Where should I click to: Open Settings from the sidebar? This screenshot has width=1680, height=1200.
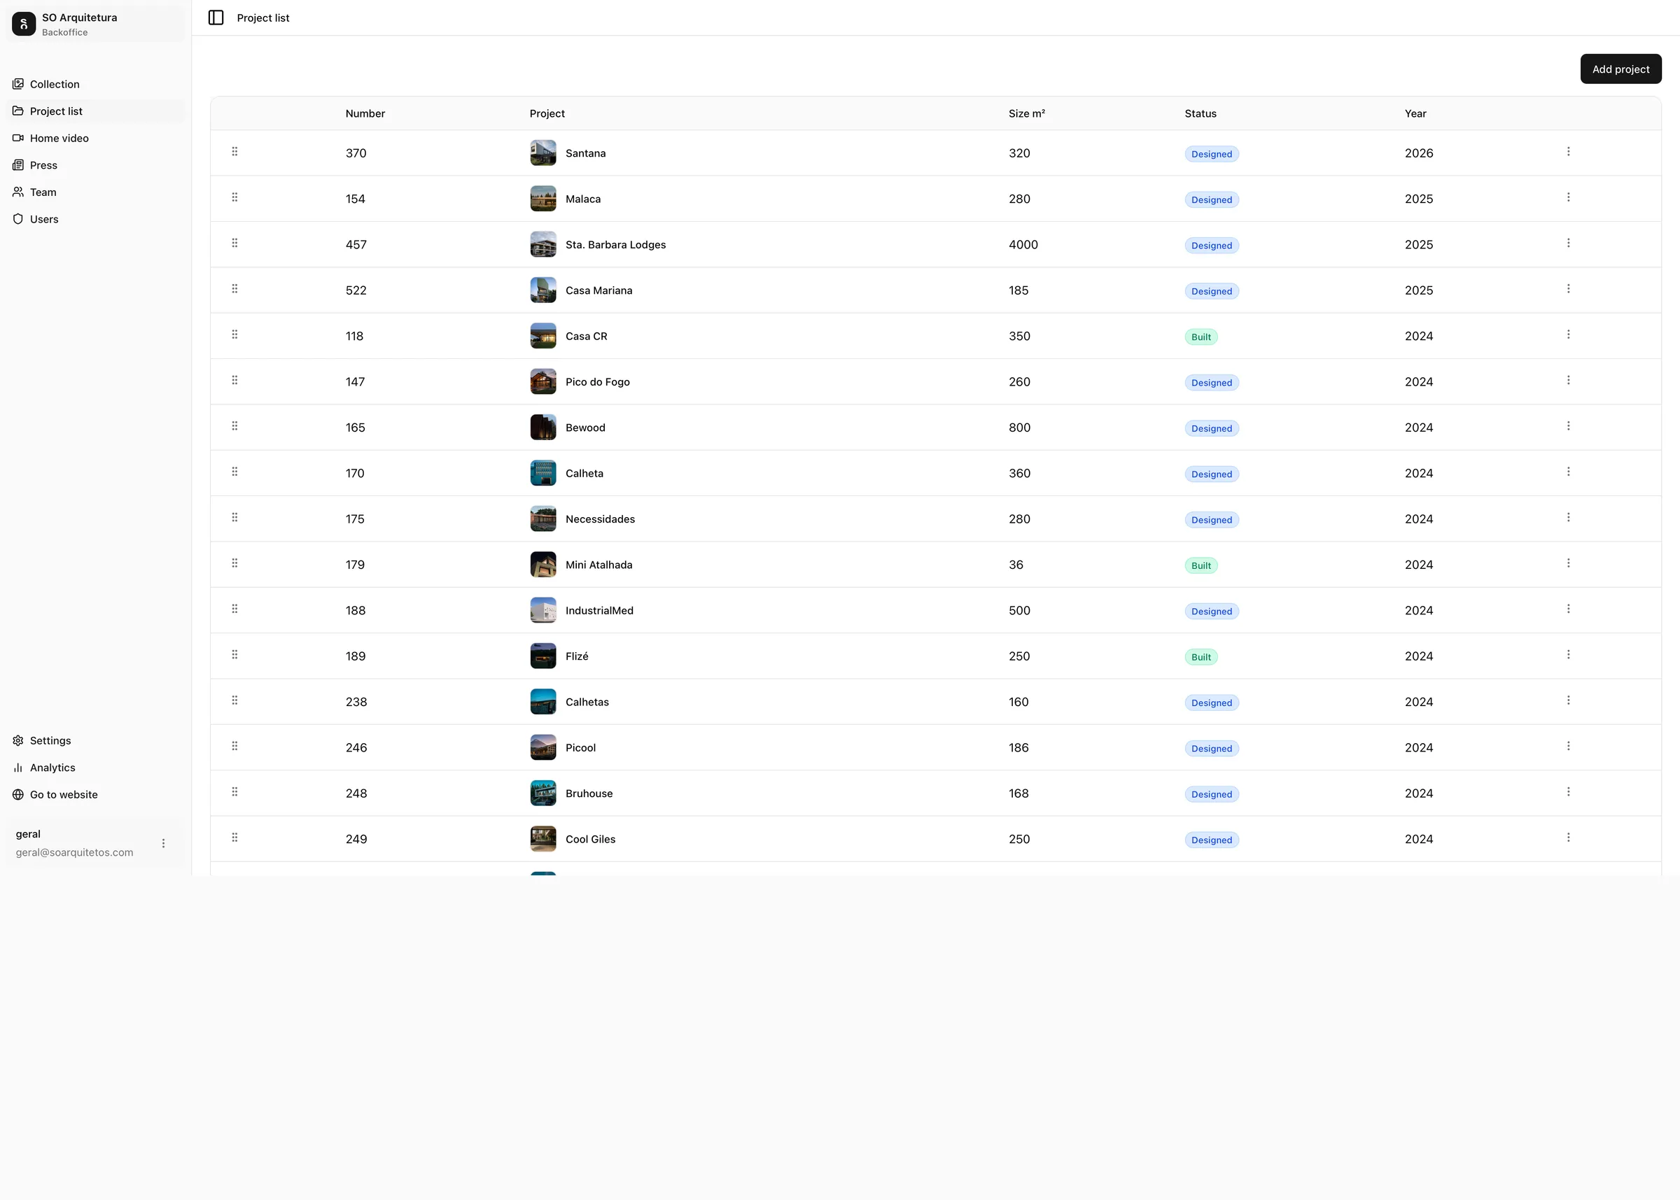(96, 740)
